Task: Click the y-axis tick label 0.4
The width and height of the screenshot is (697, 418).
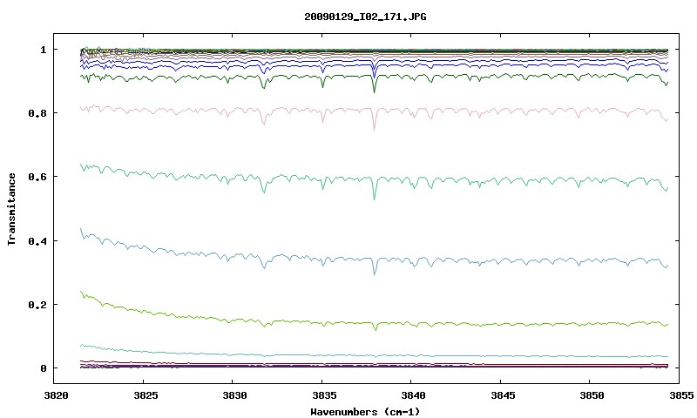Action: coord(37,240)
